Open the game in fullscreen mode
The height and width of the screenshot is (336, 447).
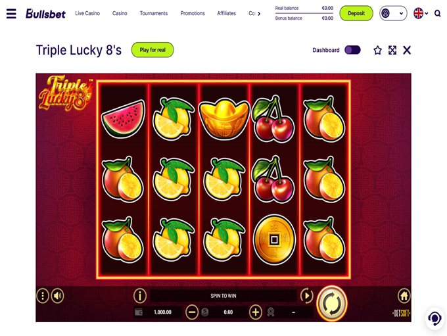click(x=392, y=50)
